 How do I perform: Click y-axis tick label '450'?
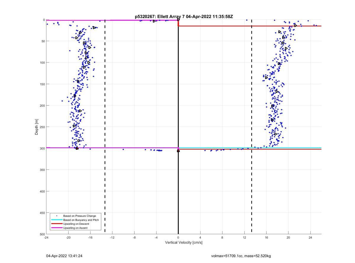(42, 213)
